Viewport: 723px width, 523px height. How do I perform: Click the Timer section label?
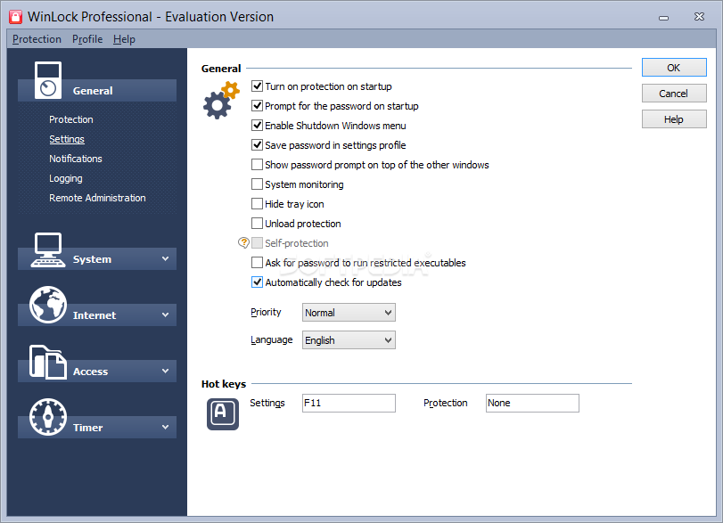click(87, 427)
